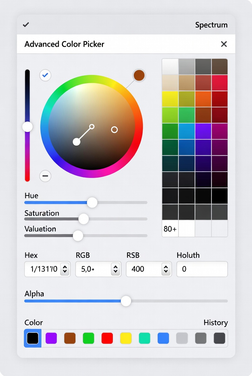The width and height of the screenshot is (252, 376).
Task: Click the minus icon below the color wheel
Action: pos(45,176)
